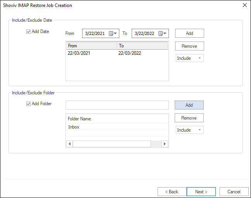Click the To column header
This screenshot has height=198, width=251.
coord(142,46)
